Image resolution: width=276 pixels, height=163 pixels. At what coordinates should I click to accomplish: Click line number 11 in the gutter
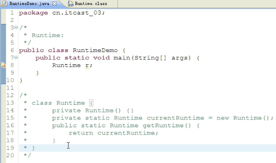click(10, 88)
